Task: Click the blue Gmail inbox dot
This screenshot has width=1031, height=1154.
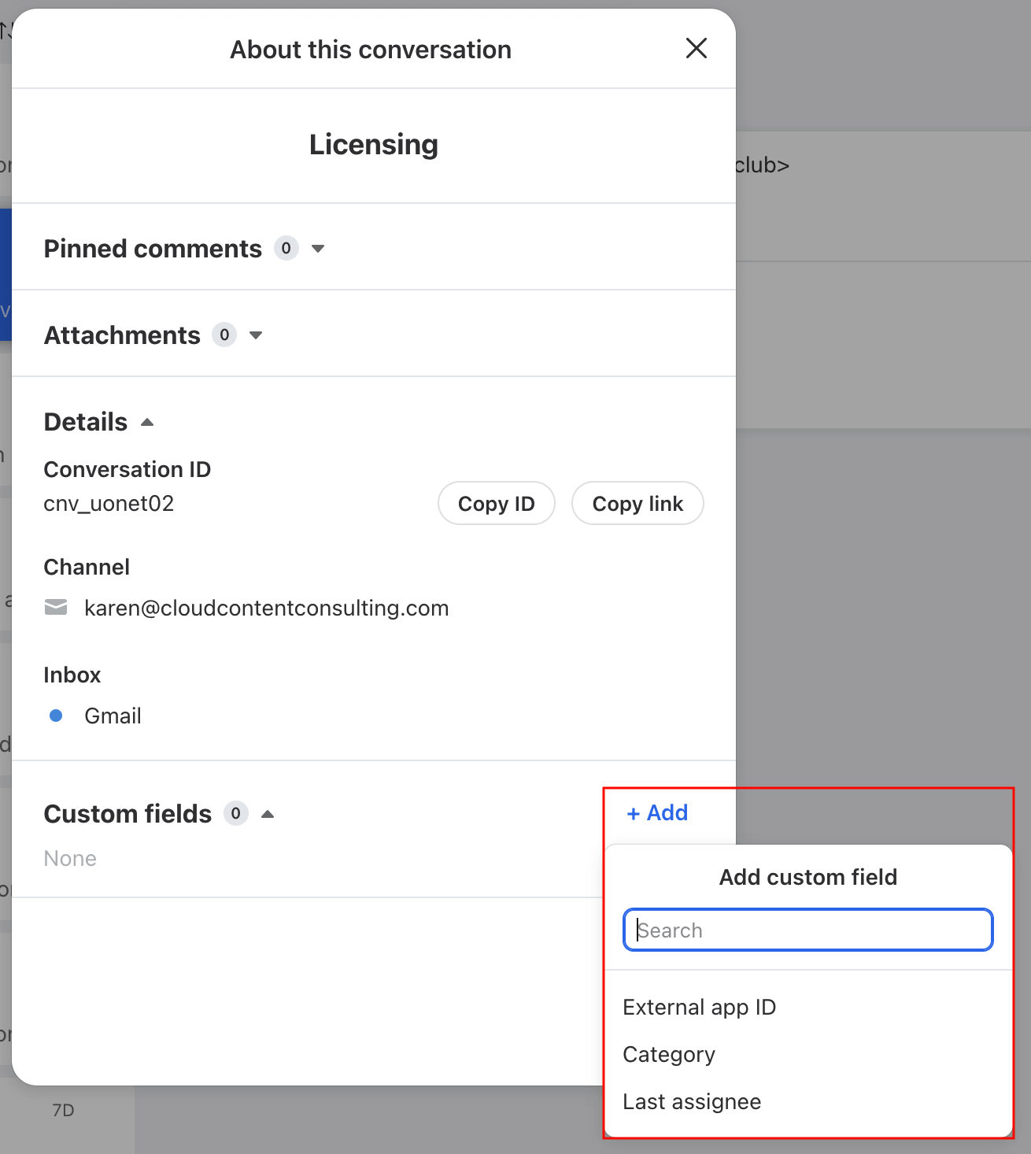Action: coord(56,716)
